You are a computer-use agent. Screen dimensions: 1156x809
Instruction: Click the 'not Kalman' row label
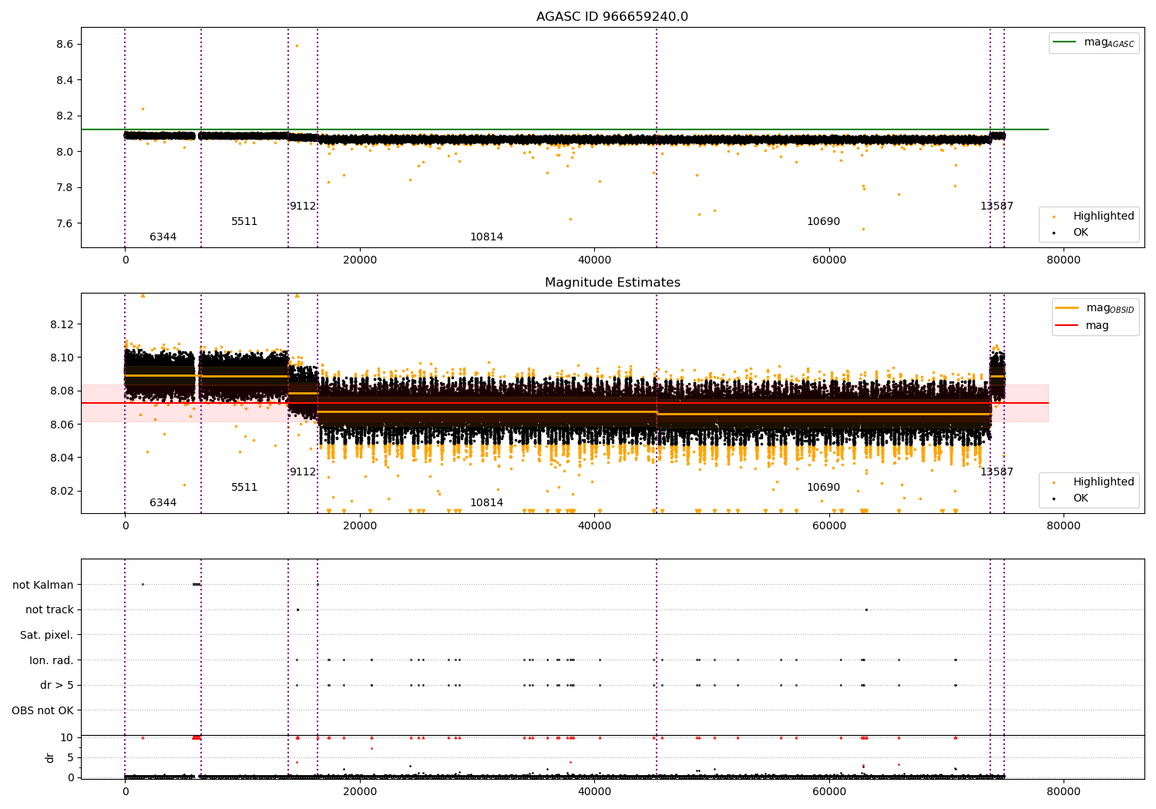pyautogui.click(x=43, y=585)
